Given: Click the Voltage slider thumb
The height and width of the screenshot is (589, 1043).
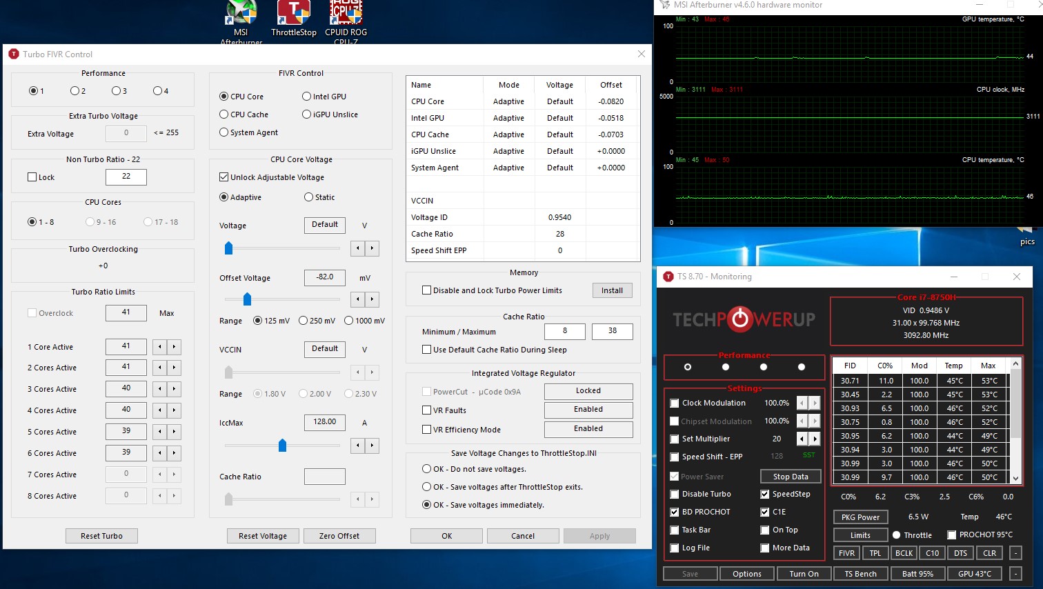Looking at the screenshot, I should (x=228, y=248).
